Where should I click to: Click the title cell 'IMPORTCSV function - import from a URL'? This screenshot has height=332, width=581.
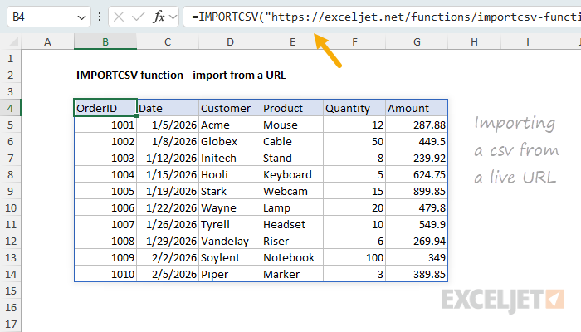click(x=181, y=76)
